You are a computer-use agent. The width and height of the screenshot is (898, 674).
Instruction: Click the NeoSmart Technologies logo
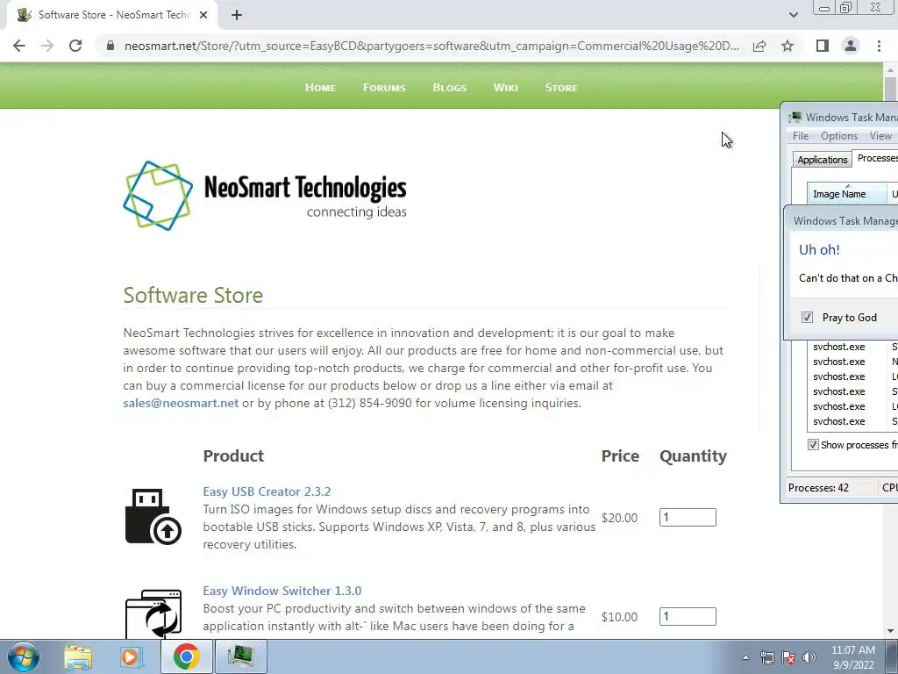click(265, 196)
